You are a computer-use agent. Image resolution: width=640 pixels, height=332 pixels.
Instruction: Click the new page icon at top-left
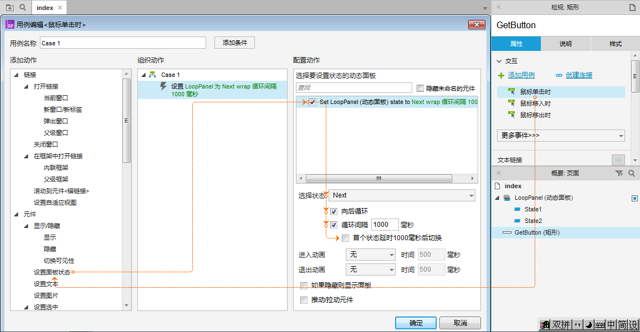coord(9,7)
